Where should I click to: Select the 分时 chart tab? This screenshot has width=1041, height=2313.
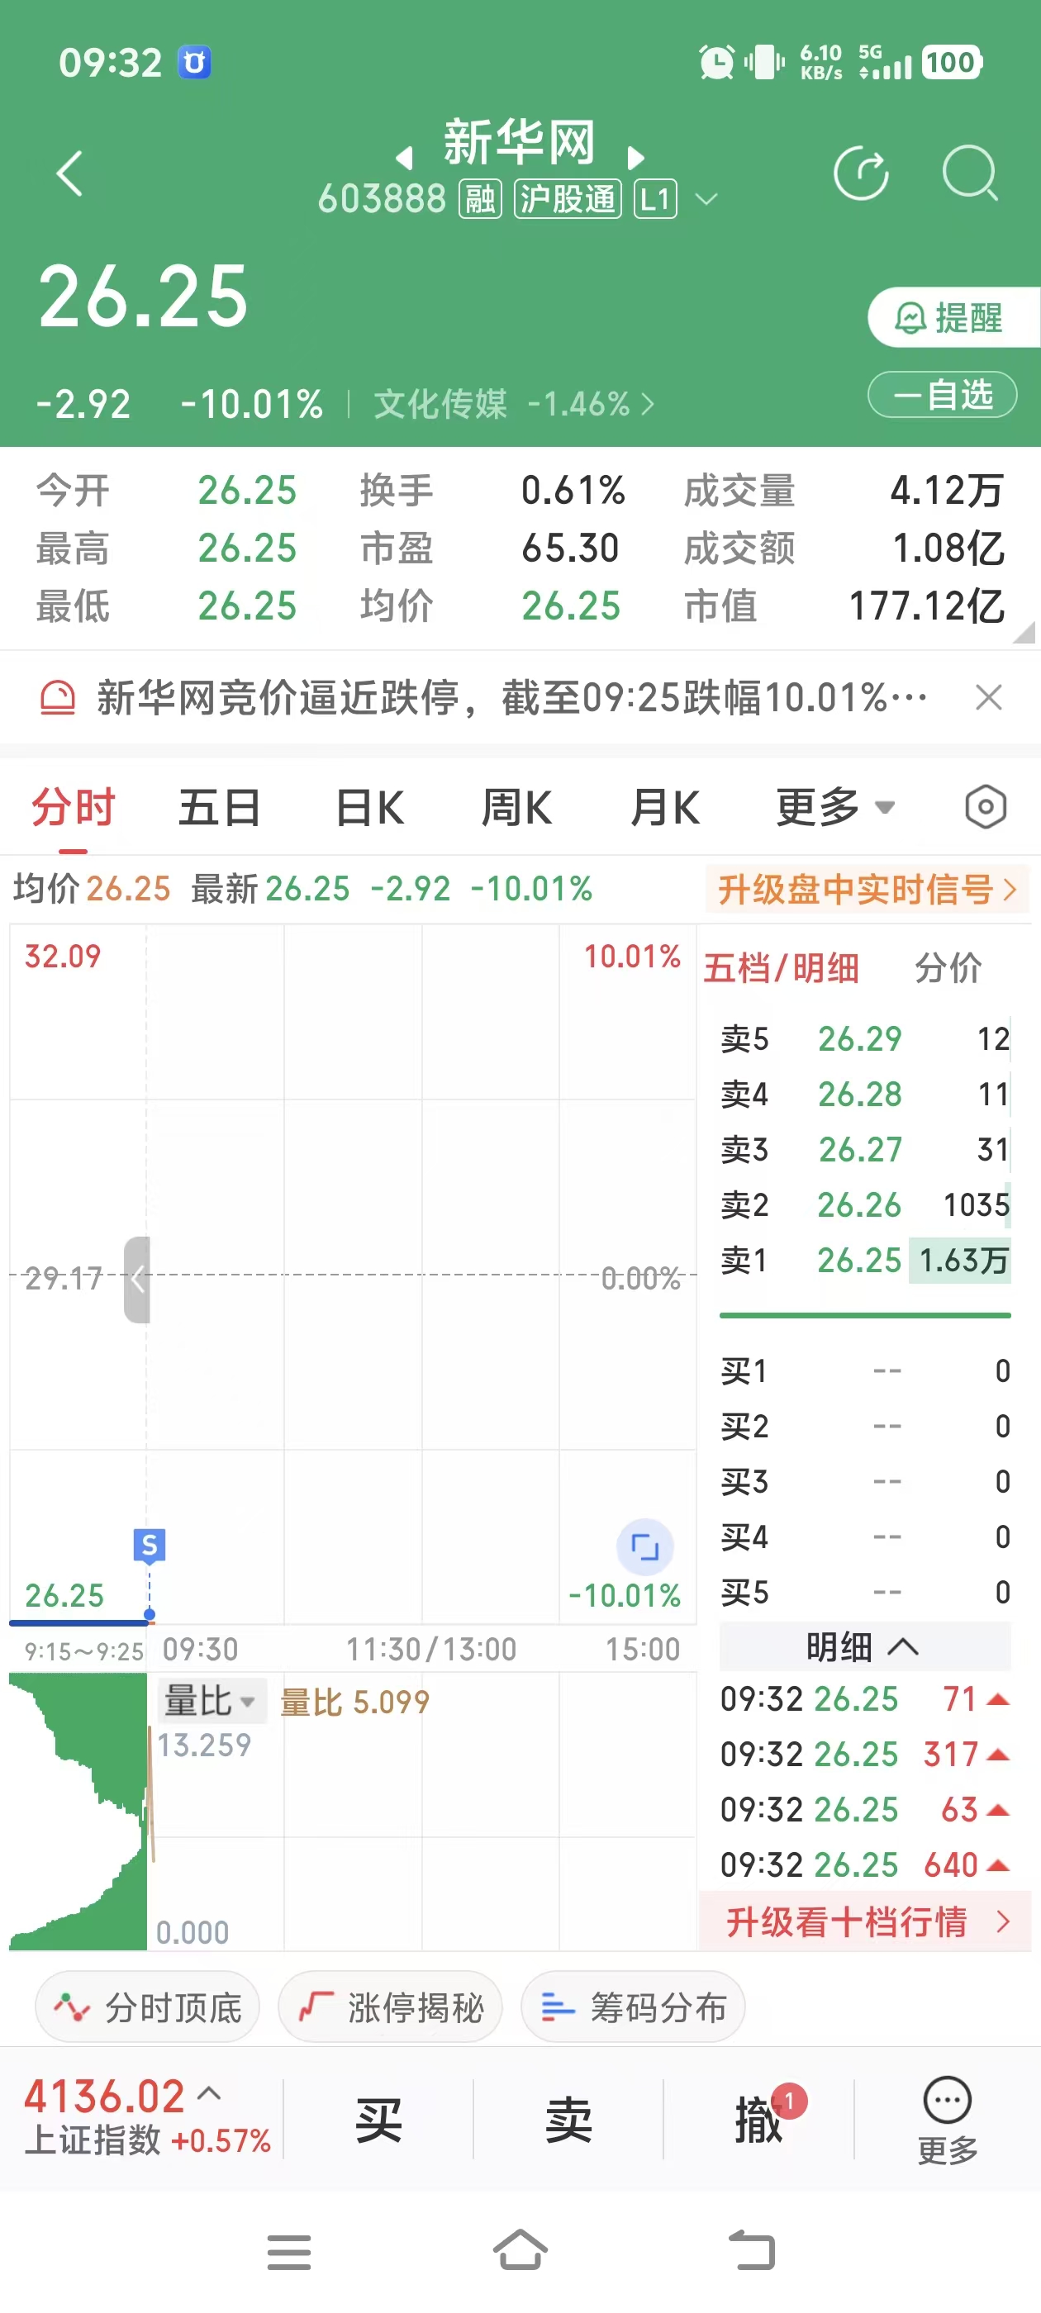[73, 806]
